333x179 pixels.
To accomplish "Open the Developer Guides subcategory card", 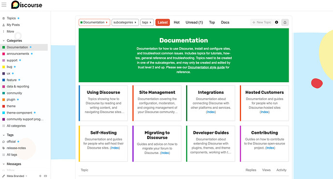I will coord(211,143).
